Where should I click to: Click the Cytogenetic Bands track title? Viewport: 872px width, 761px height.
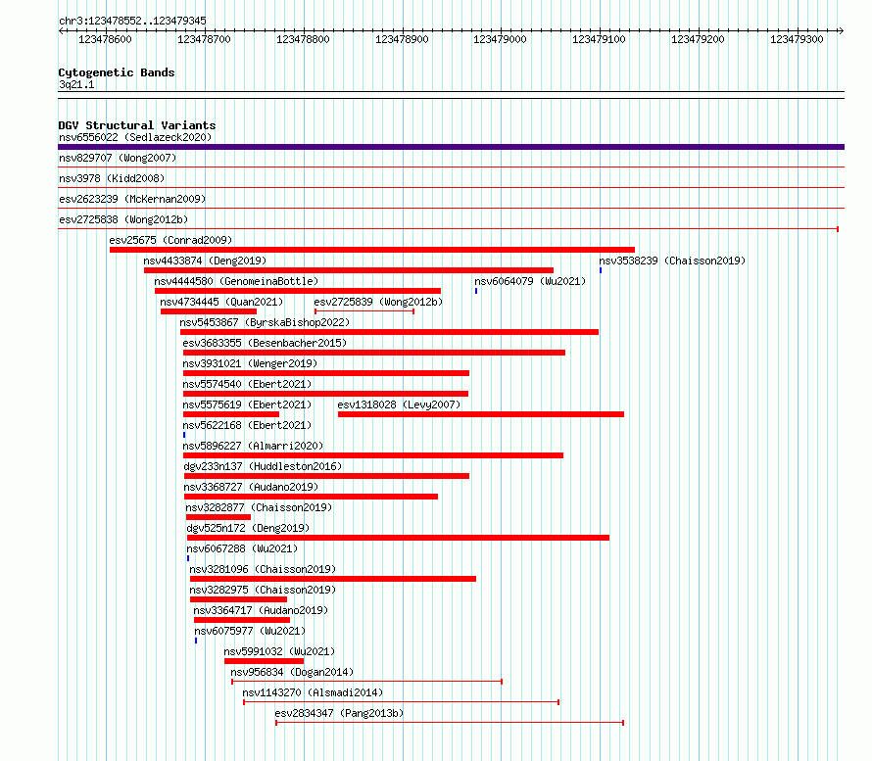117,72
